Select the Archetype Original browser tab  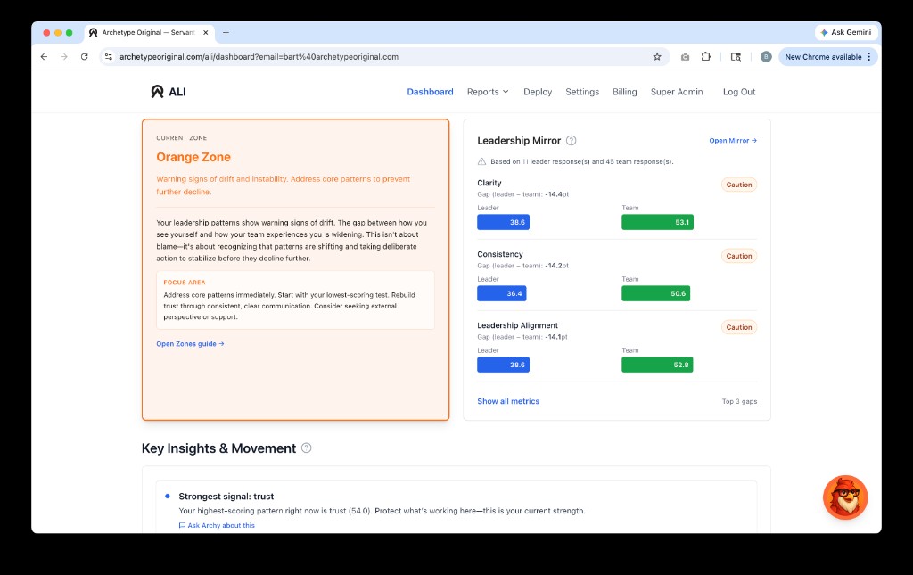coord(149,33)
